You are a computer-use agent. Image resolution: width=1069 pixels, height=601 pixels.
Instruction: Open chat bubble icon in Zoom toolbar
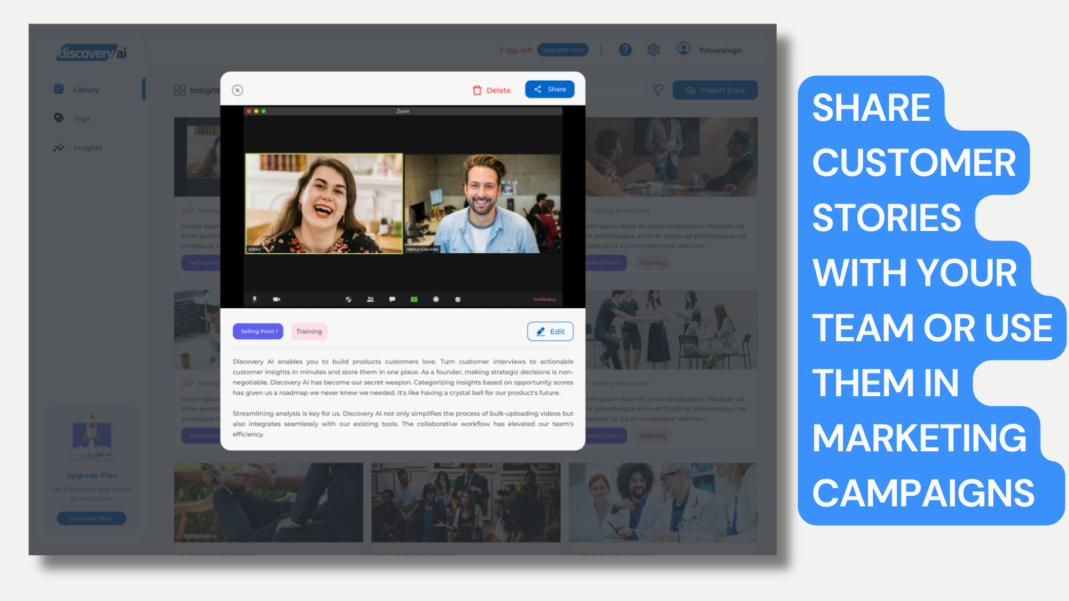coord(392,299)
